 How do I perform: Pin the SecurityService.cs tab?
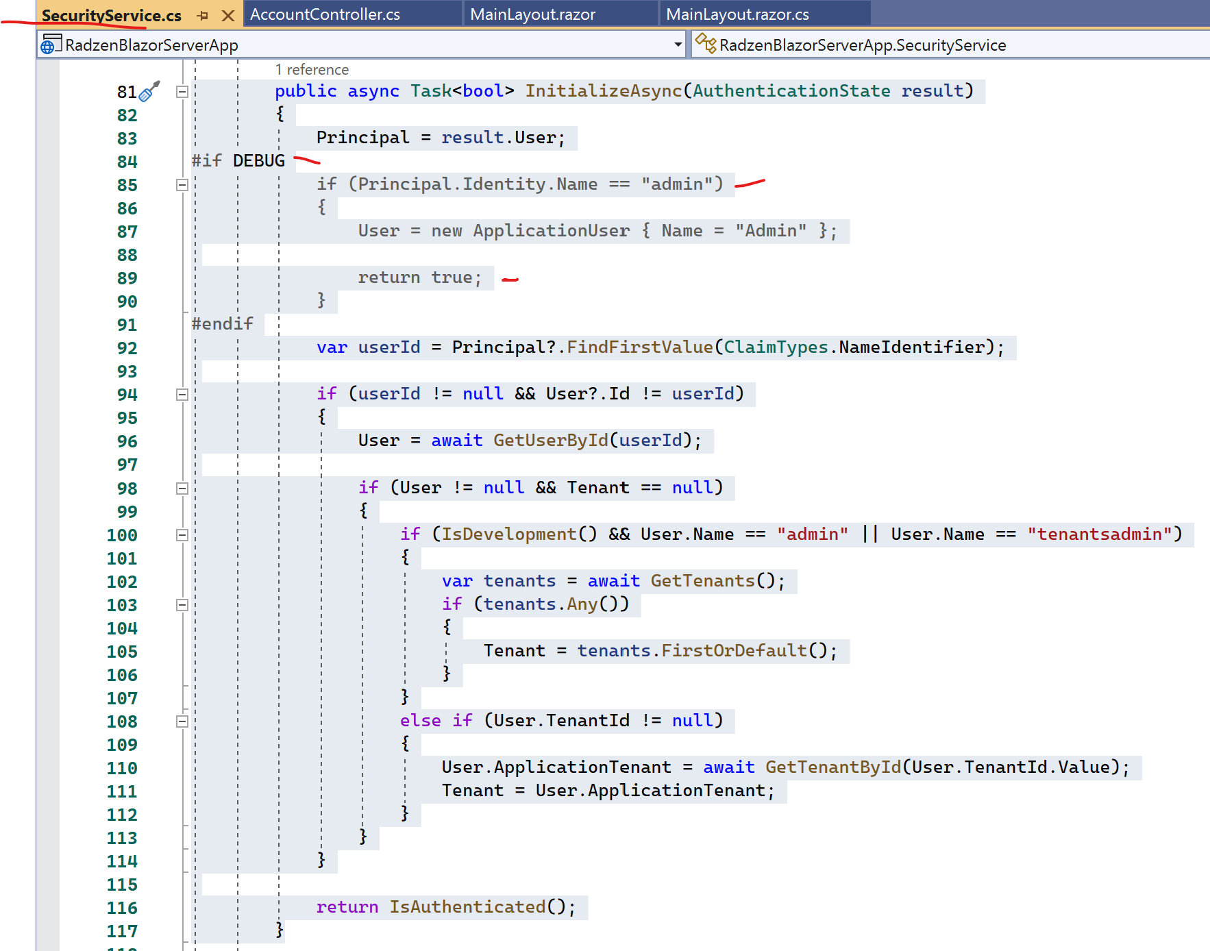[x=202, y=15]
